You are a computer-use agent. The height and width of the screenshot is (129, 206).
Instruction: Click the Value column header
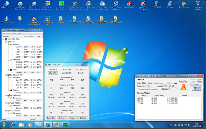(26, 37)
